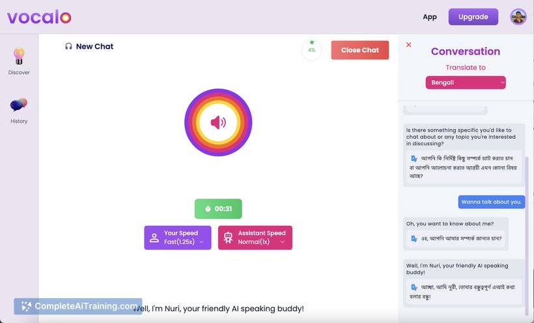Open Discover from the sidebar

(19, 61)
